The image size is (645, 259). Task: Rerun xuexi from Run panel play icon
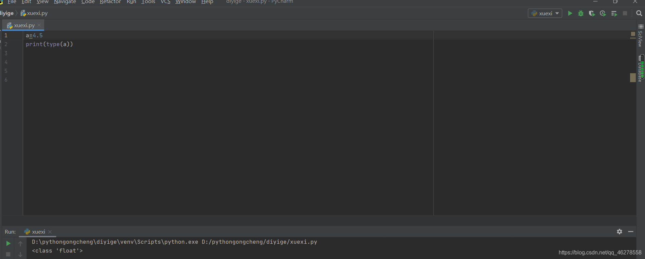(8, 243)
